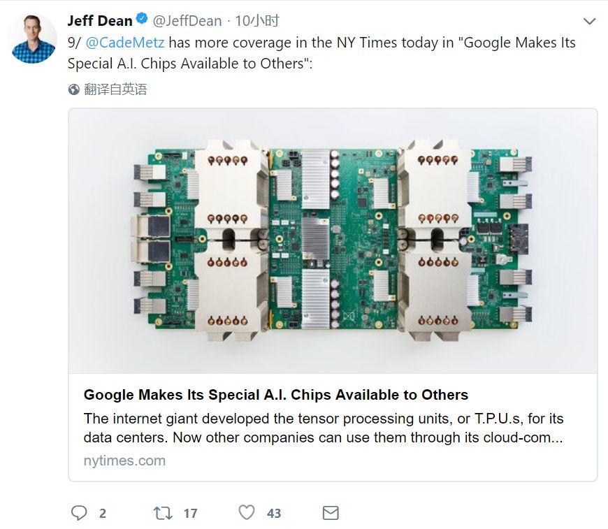Click the @JeffDean handle
This screenshot has width=608, height=529.
[187, 21]
